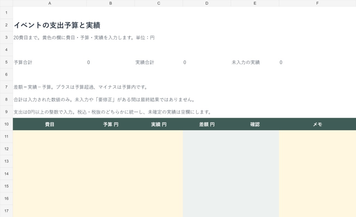Screen dimensions: 356x217
Task: Click the note 差額＝実績－予算
Action: pyautogui.click(x=81, y=87)
